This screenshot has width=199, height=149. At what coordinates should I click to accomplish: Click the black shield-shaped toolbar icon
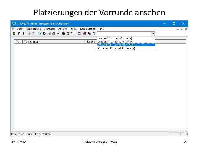[44, 34]
